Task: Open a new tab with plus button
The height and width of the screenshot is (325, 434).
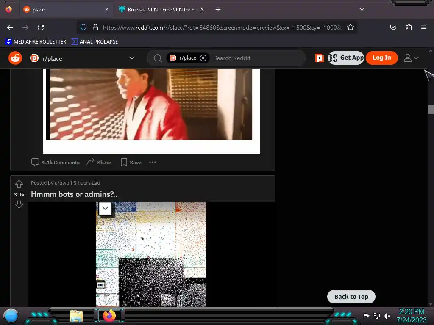Action: point(218,10)
